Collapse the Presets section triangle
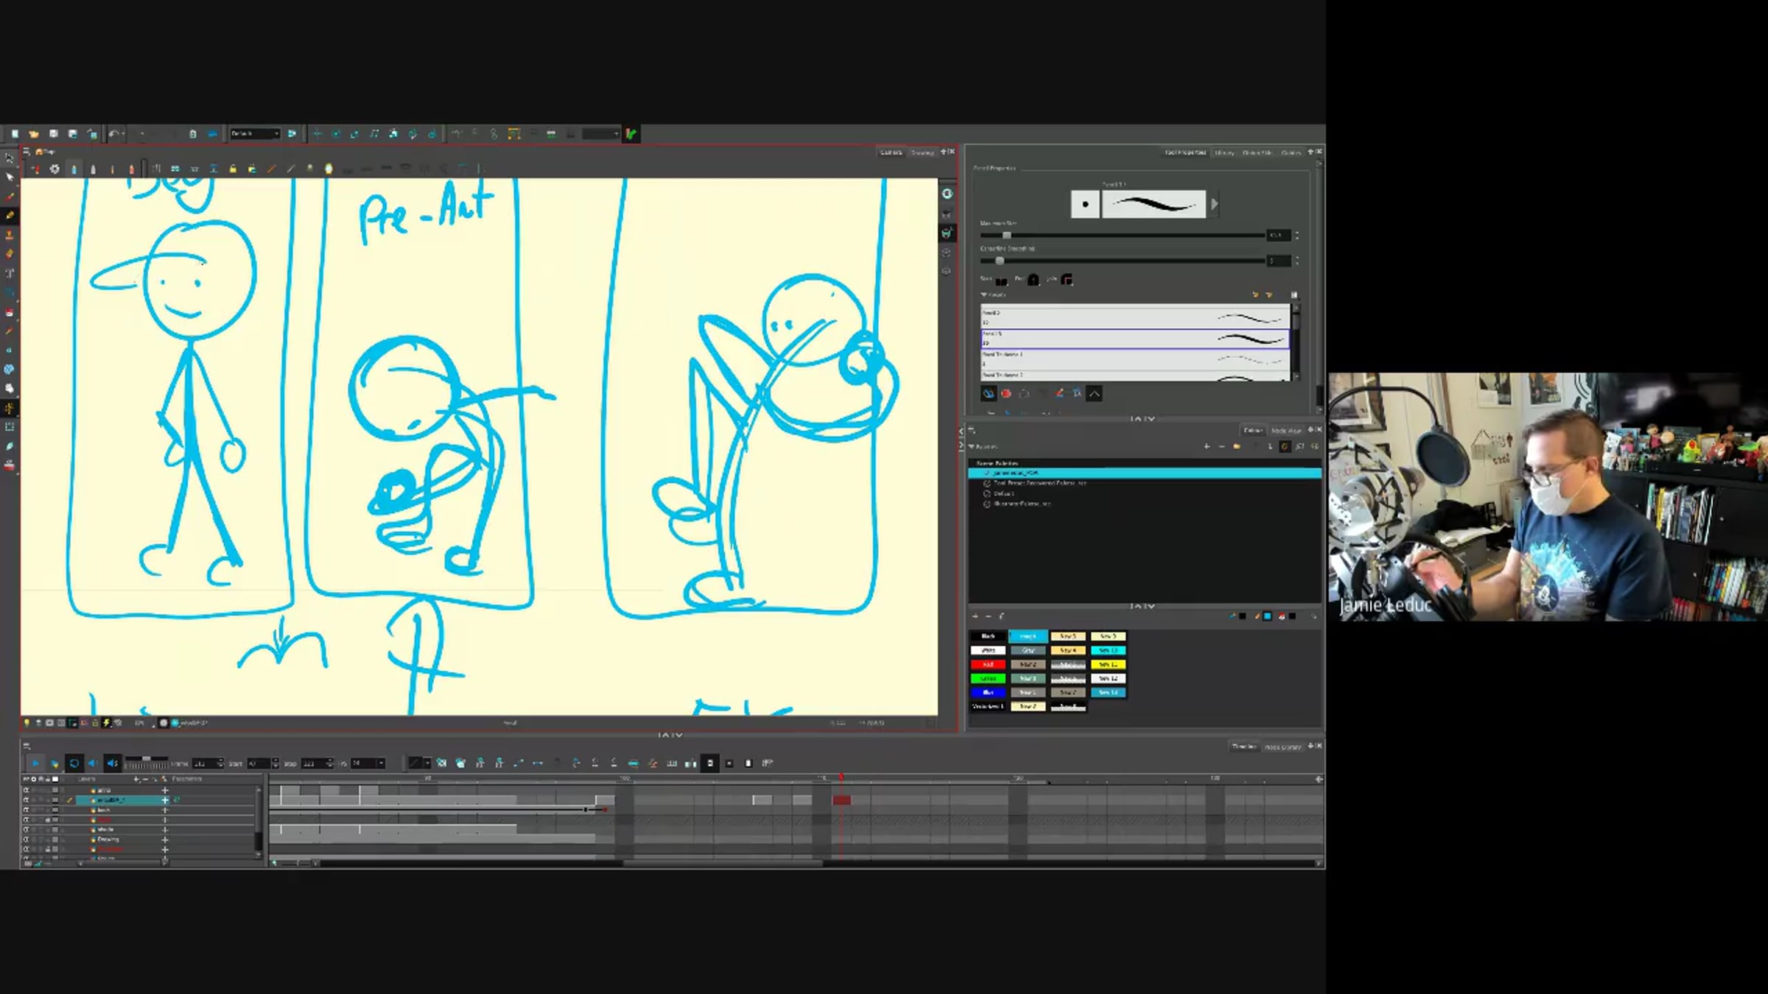The height and width of the screenshot is (994, 1768). click(x=983, y=295)
